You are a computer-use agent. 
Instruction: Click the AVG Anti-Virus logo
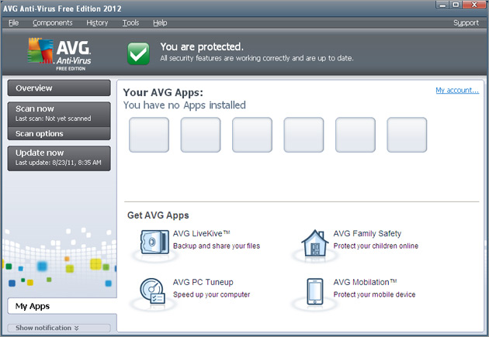59,54
